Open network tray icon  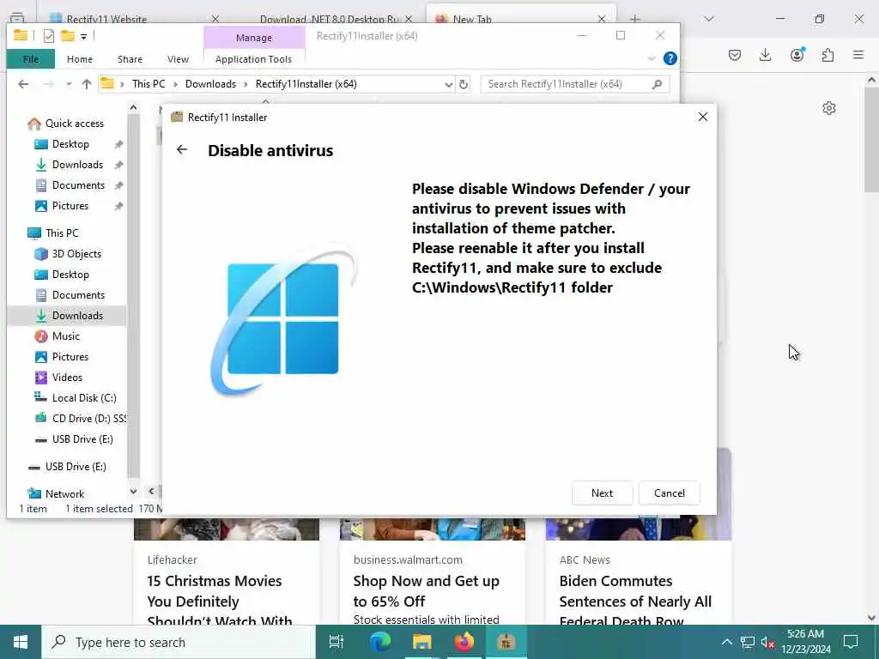click(748, 642)
